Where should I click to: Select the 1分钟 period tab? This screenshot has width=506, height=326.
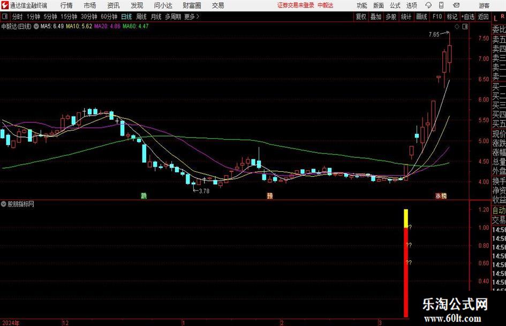click(x=33, y=17)
